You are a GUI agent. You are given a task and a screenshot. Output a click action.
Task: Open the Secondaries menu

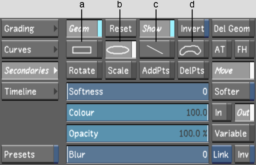tap(30, 71)
